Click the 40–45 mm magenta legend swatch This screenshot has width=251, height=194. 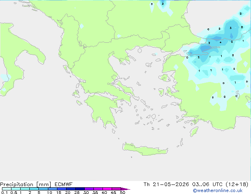107,189
